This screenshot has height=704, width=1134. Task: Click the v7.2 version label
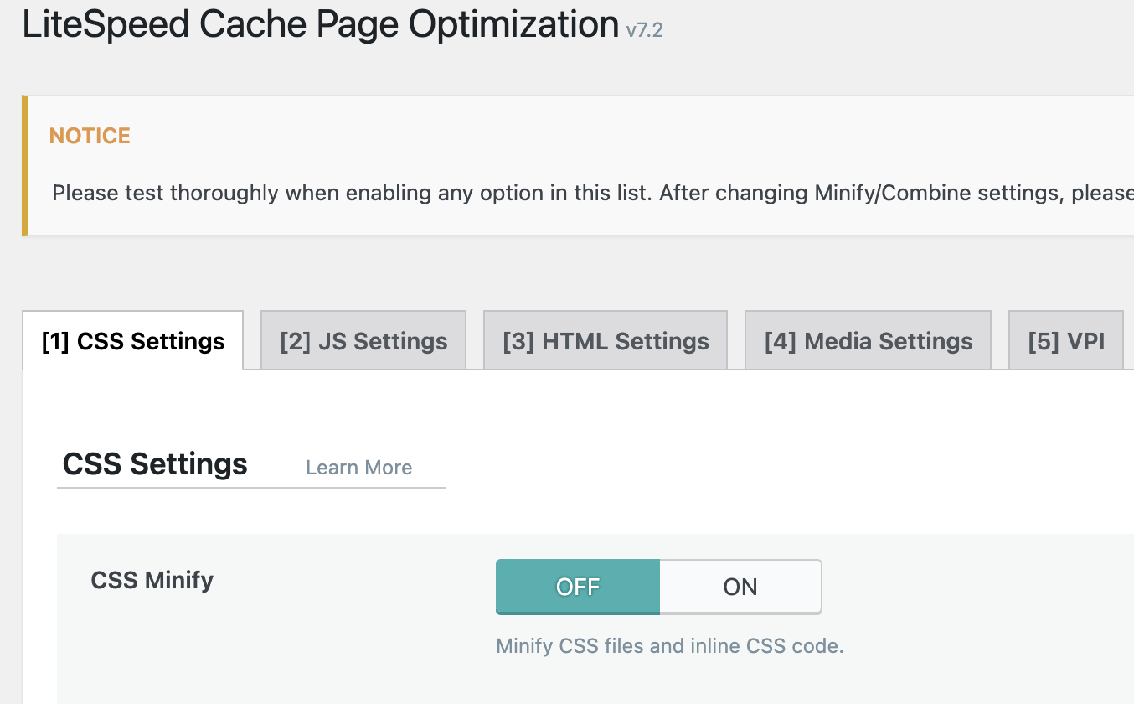click(645, 31)
